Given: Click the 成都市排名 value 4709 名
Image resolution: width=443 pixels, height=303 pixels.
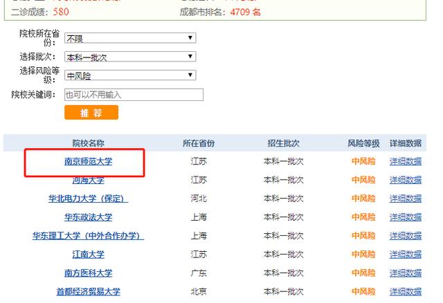Looking at the screenshot, I should pos(245,12).
